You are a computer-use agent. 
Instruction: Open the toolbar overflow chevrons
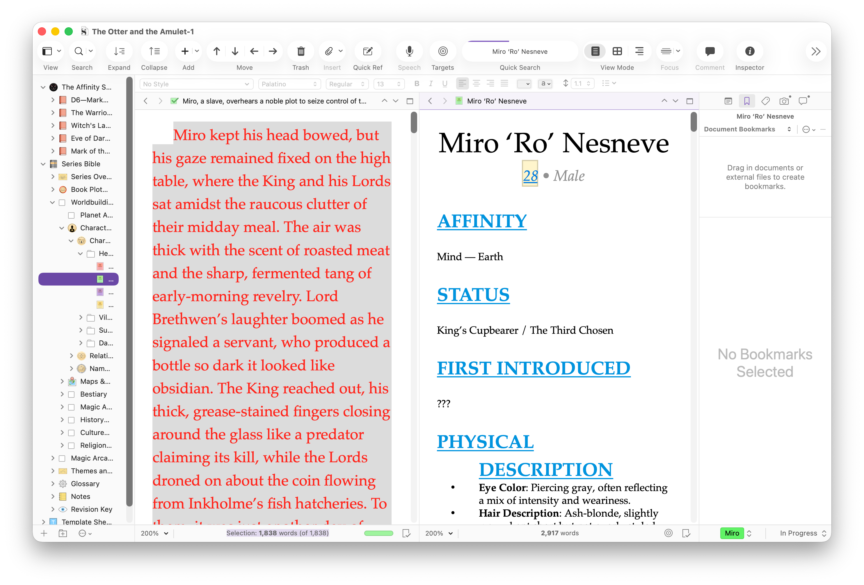(x=816, y=51)
